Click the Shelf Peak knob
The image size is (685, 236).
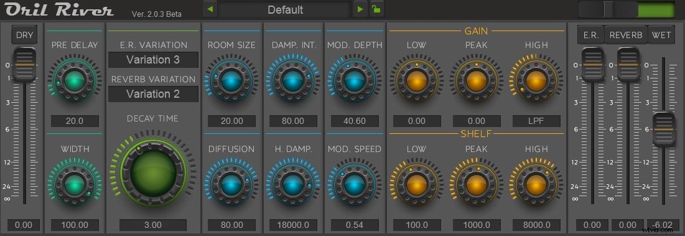pos(476,186)
